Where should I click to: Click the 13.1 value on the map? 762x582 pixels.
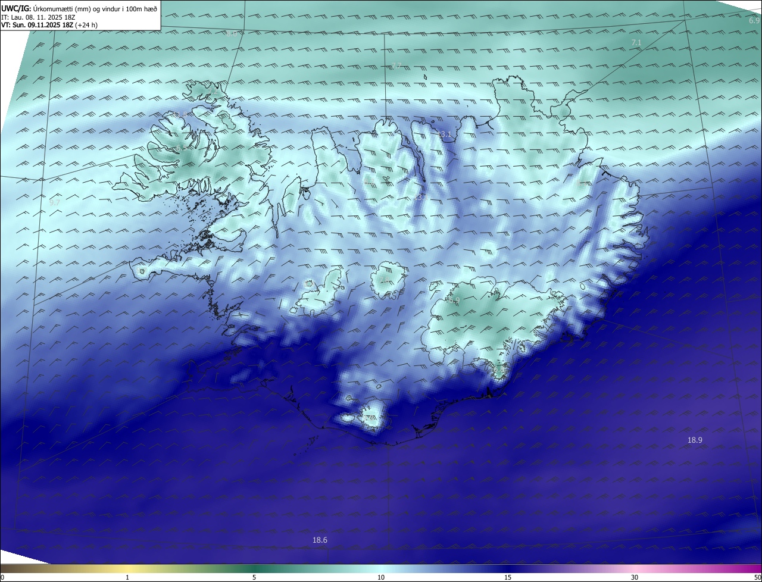click(x=445, y=135)
